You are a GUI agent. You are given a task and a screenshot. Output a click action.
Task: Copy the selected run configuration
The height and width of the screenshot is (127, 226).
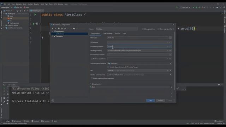(59, 29)
